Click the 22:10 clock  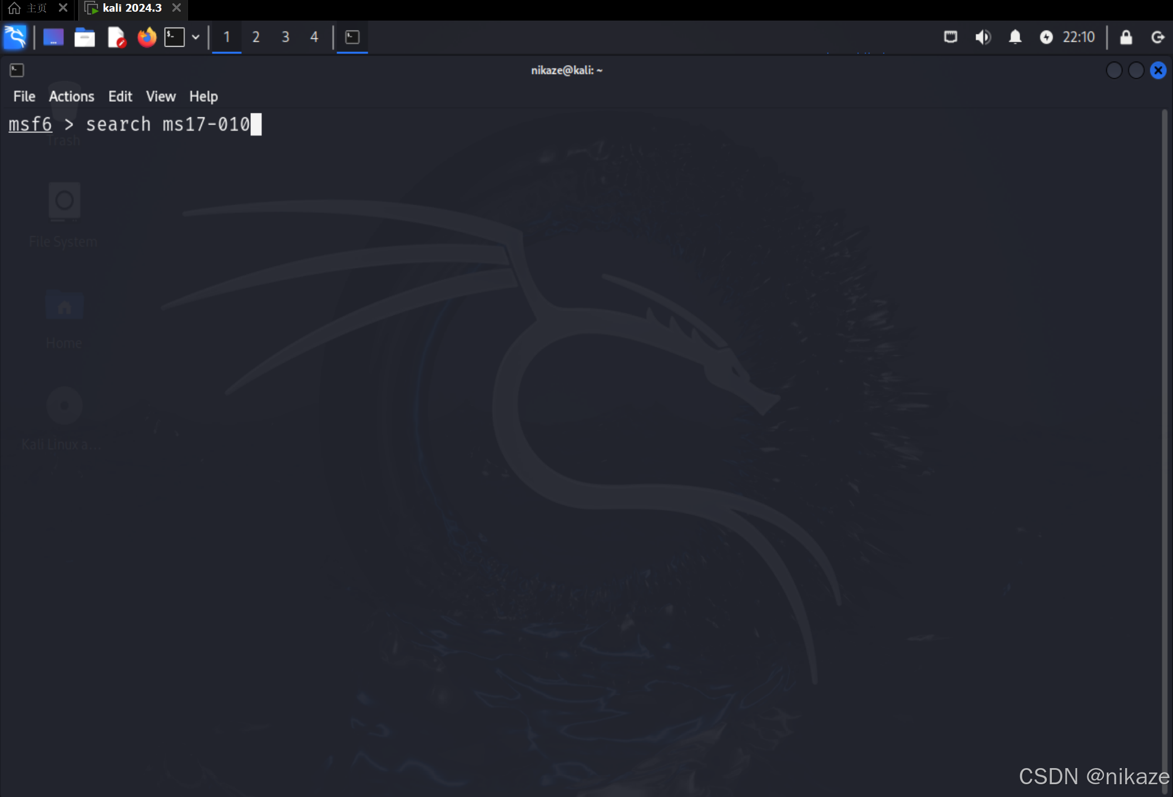[x=1078, y=37]
